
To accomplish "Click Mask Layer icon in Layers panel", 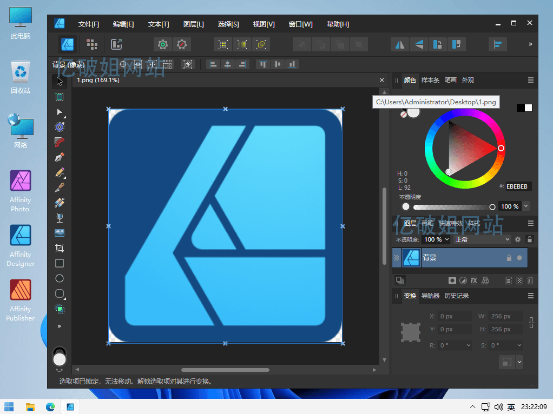I will pyautogui.click(x=452, y=281).
